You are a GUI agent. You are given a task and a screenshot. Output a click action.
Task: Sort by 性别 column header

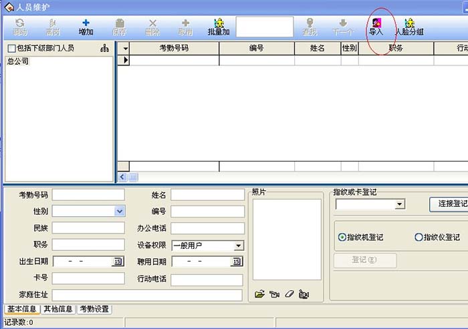tap(350, 48)
